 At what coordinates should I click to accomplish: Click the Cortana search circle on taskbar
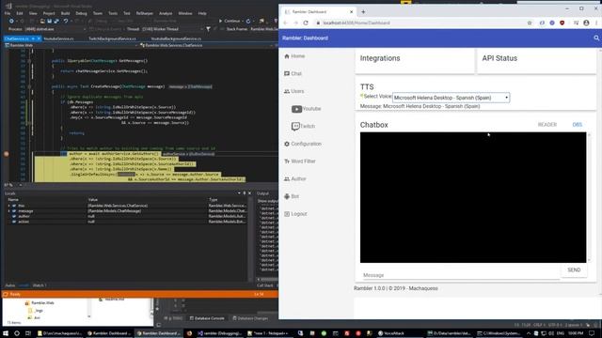pyautogui.click(x=17, y=333)
